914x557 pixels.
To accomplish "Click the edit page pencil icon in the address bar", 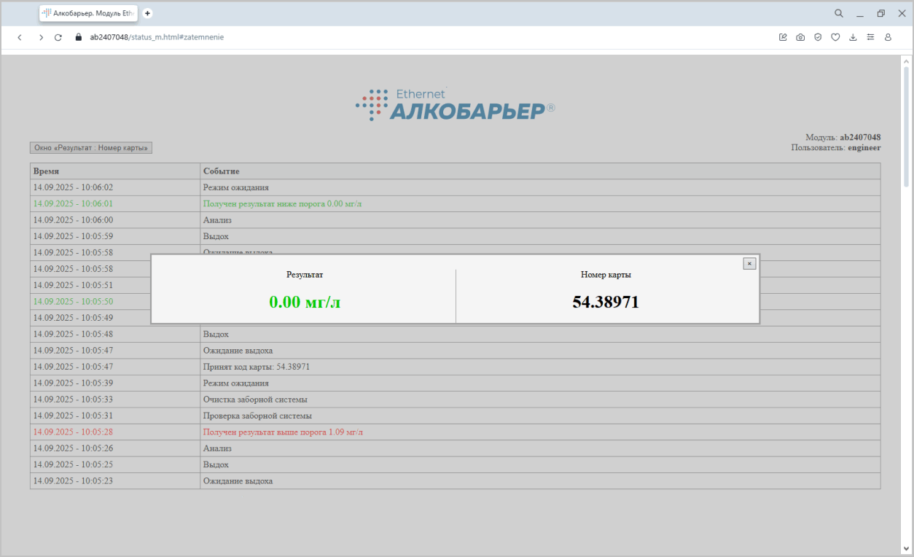I will click(x=784, y=37).
